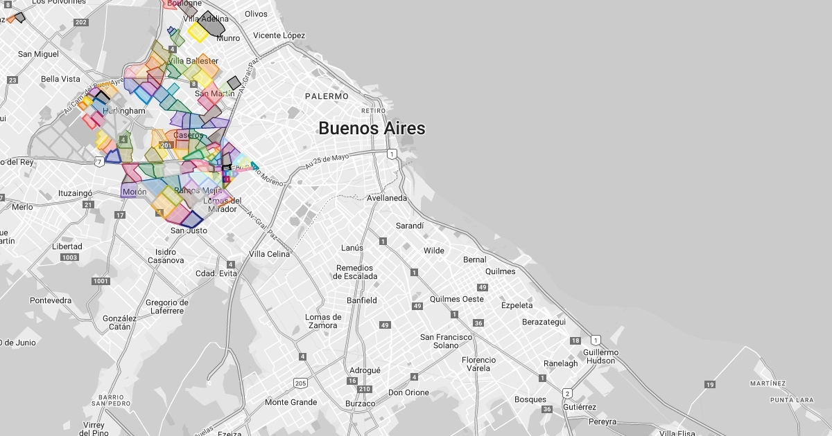
Task: Select the Florencio Varela label
Action: 479,364
